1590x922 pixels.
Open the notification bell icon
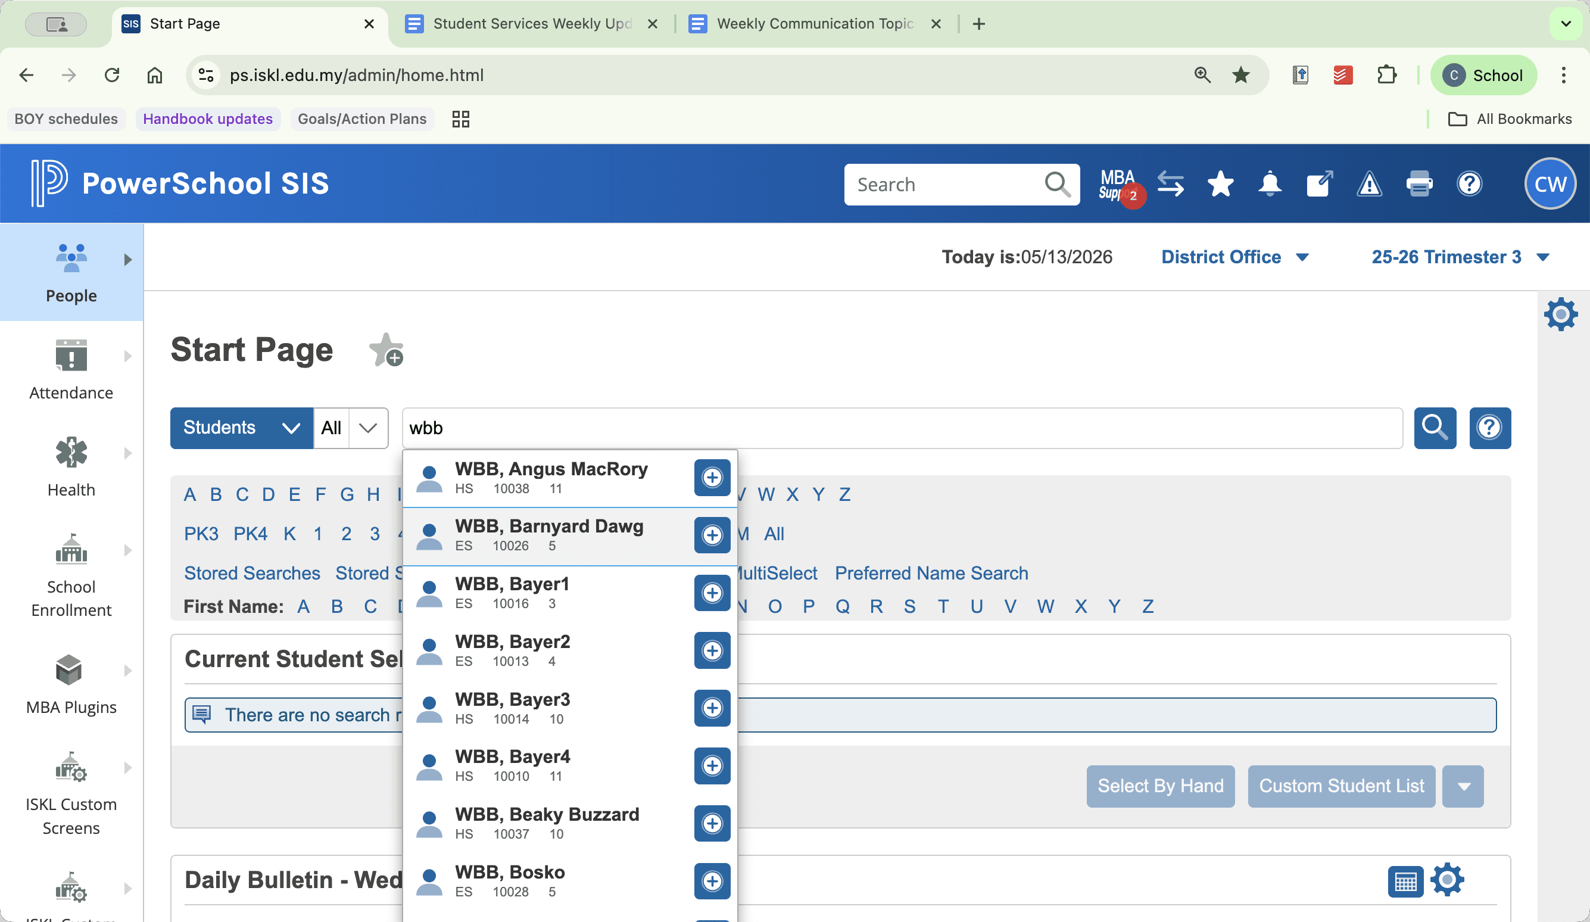pyautogui.click(x=1270, y=184)
